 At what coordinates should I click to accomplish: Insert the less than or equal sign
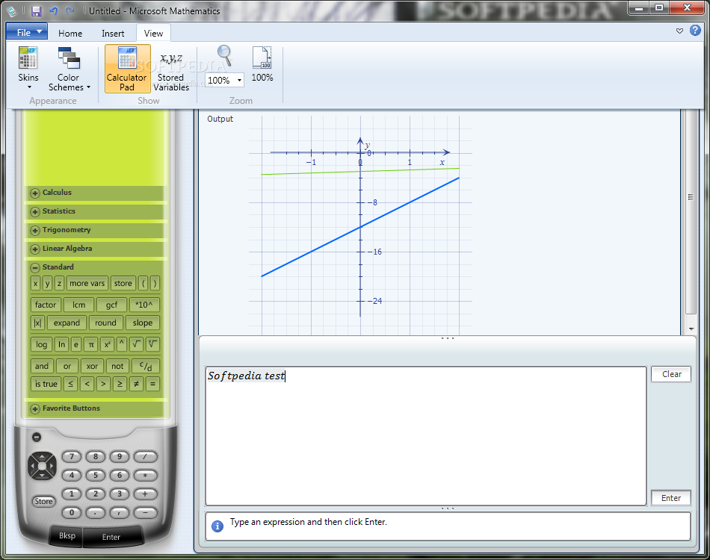point(70,384)
